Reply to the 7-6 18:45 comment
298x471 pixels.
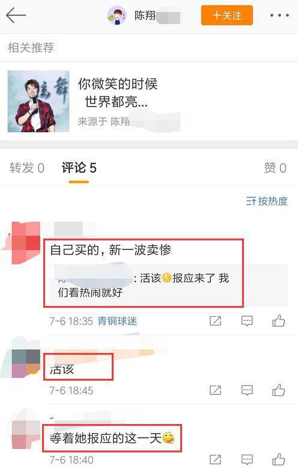coord(247,390)
